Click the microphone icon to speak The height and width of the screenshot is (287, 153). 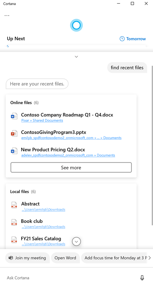coord(142,278)
